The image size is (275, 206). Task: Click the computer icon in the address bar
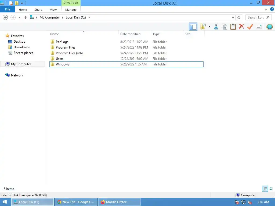pyautogui.click(x=32, y=17)
